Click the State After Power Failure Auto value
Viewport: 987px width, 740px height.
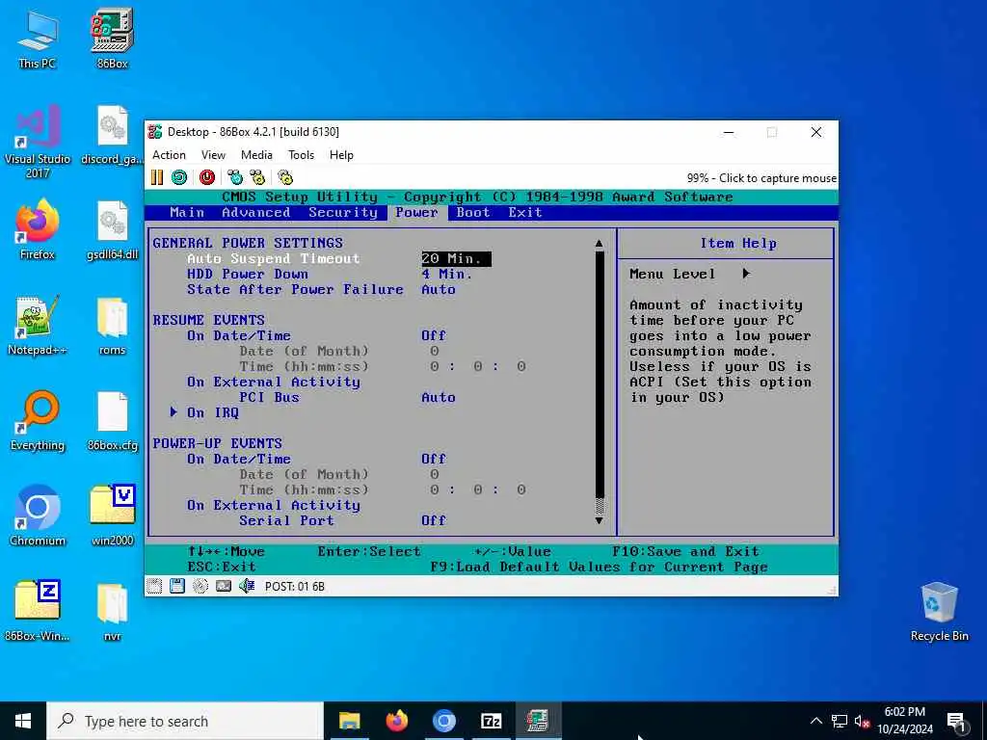tap(439, 289)
